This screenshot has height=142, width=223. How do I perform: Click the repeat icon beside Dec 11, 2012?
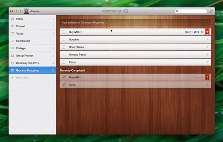pos(202,32)
